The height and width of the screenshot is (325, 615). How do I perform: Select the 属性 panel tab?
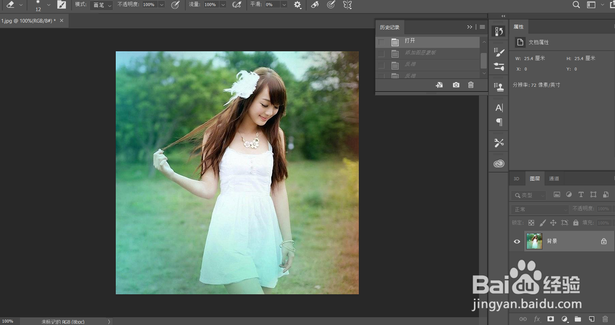518,27
